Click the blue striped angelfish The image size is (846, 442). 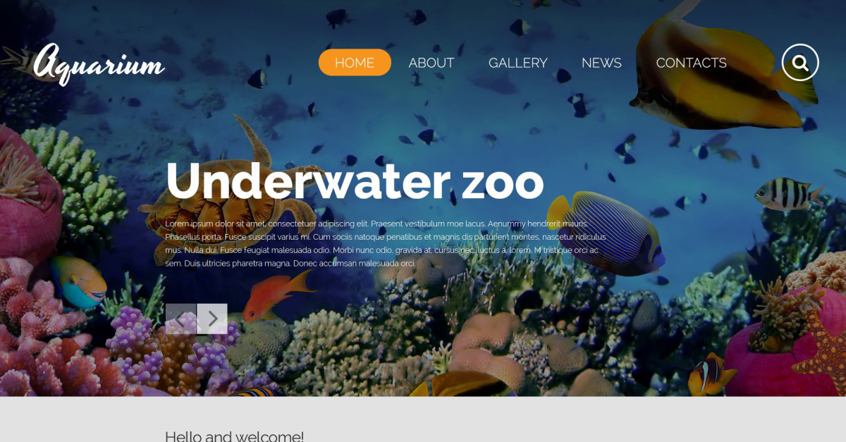[x=606, y=233]
